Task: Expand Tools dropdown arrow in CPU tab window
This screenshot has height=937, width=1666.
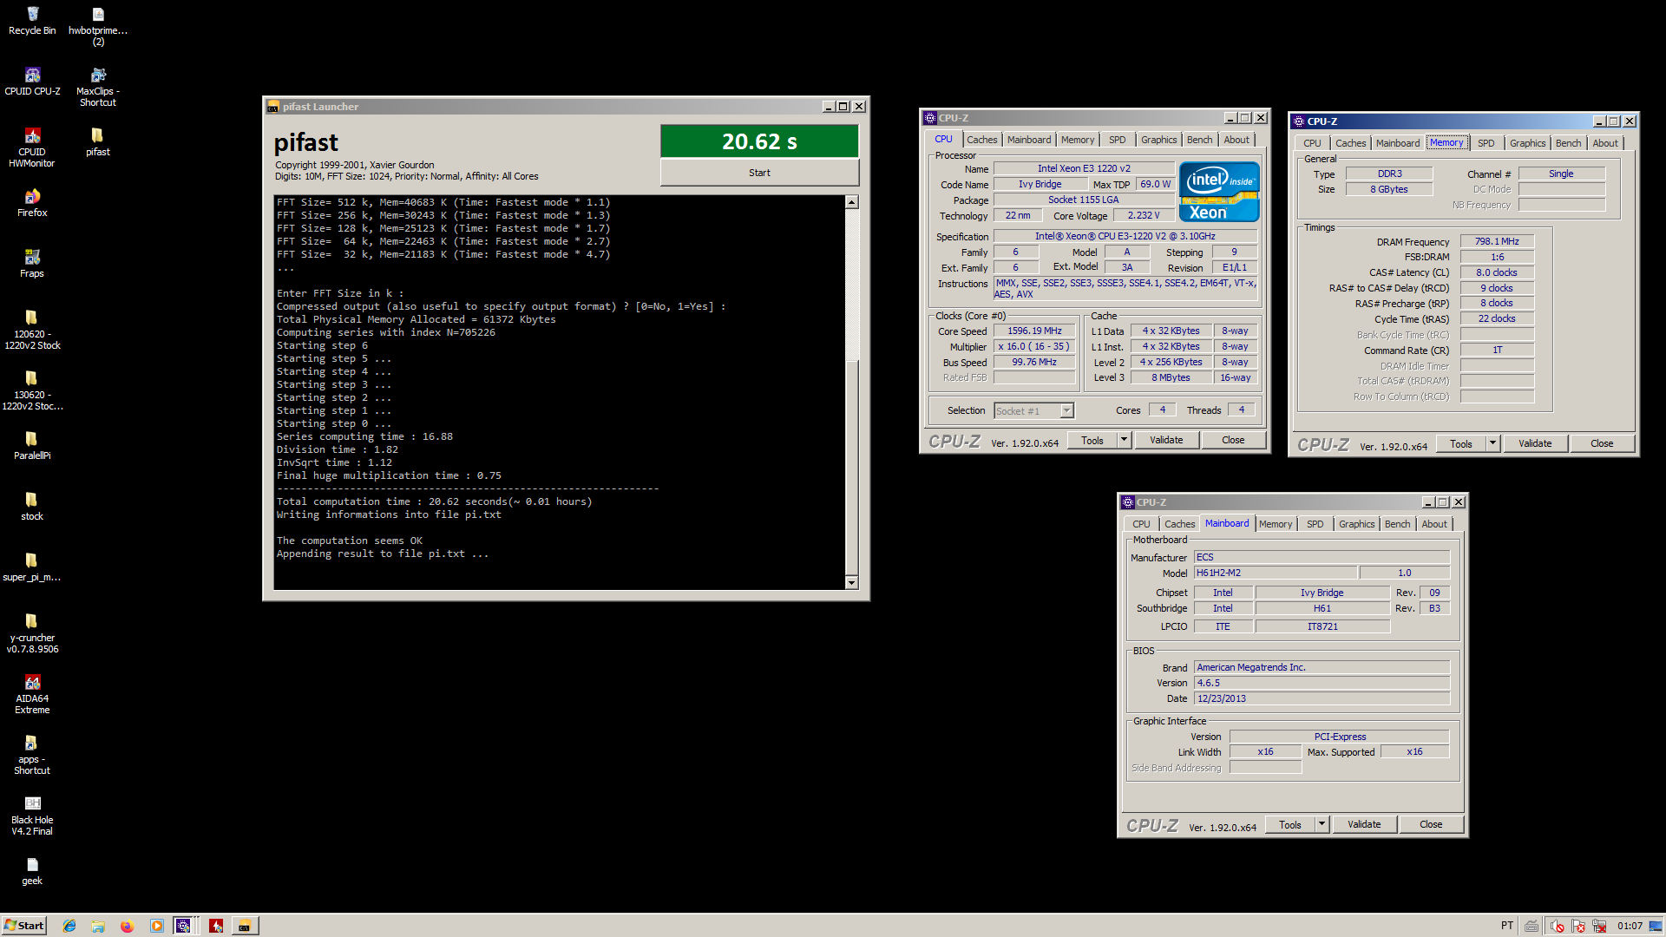Action: (1124, 440)
